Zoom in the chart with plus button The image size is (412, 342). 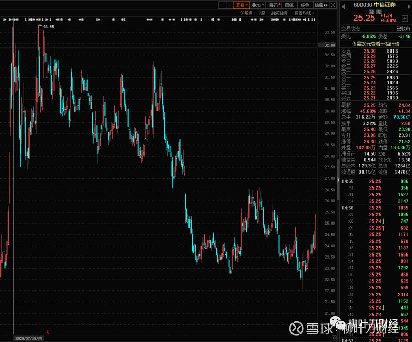pyautogui.click(x=222, y=5)
